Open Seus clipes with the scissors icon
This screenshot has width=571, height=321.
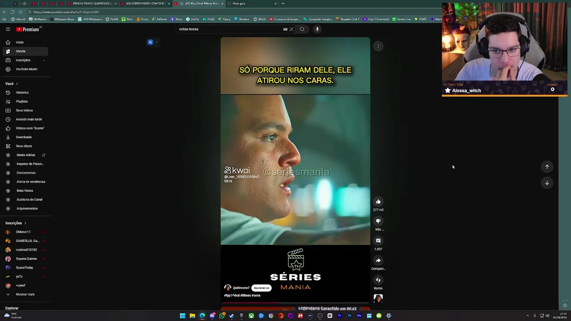click(x=25, y=146)
